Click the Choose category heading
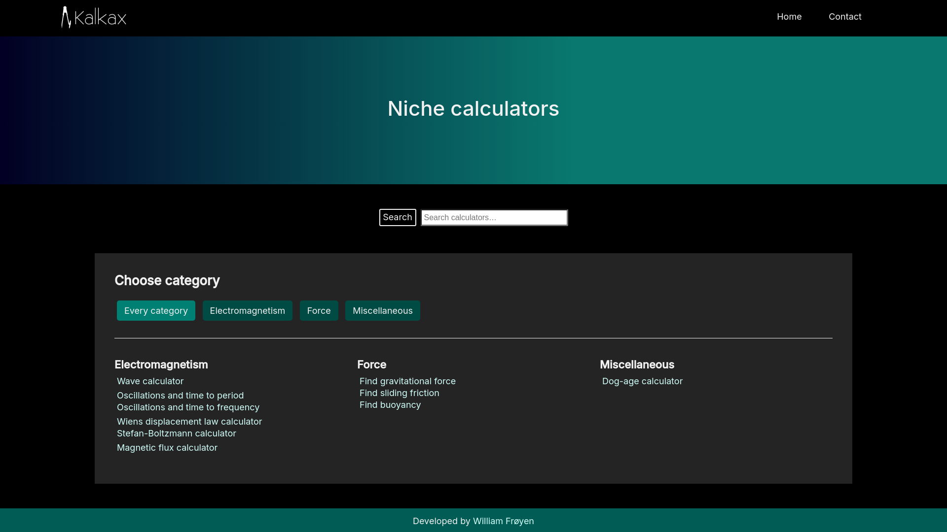This screenshot has width=947, height=532. [x=167, y=280]
